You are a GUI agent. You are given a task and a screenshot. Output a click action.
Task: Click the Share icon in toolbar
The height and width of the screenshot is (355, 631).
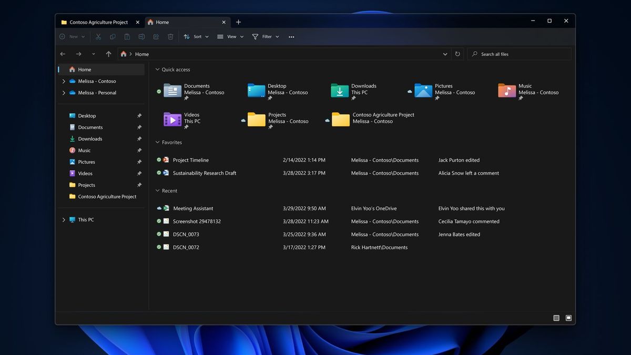(156, 37)
